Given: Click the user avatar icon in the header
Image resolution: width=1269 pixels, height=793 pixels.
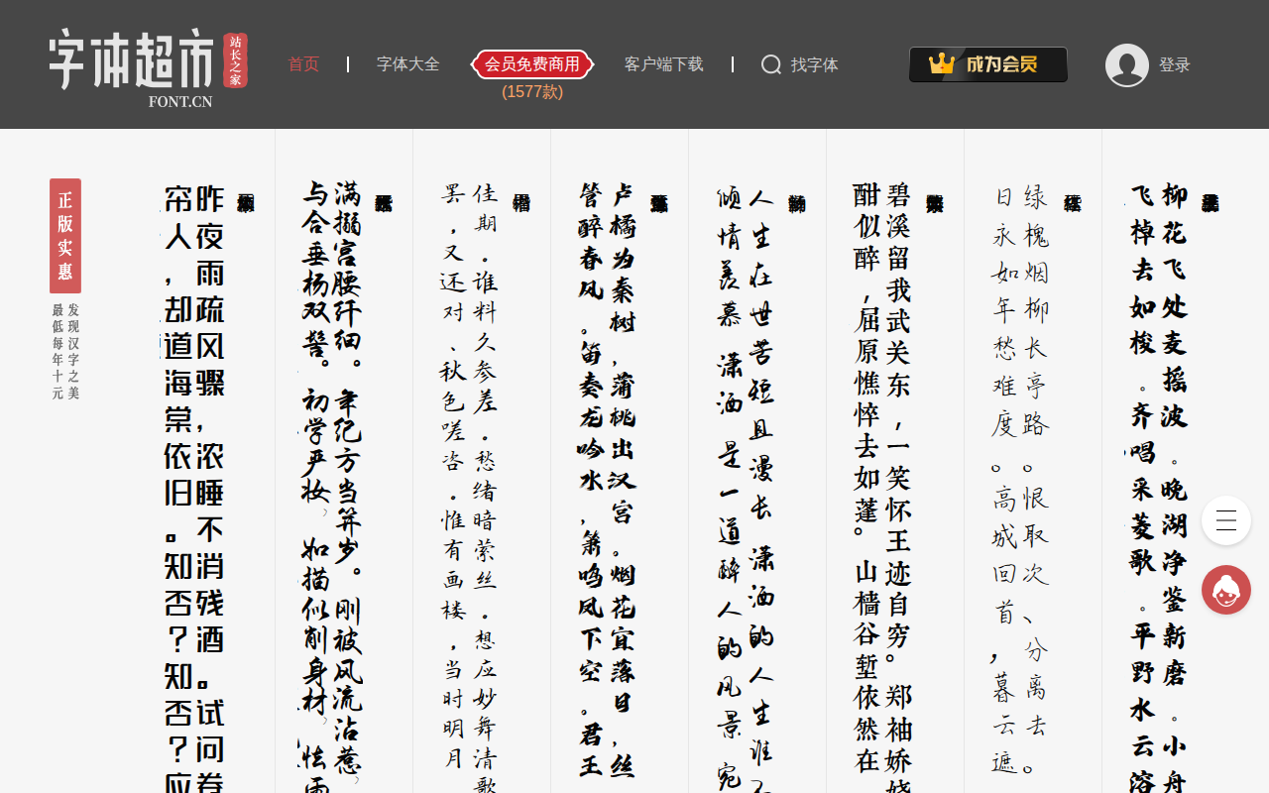Looking at the screenshot, I should tap(1127, 65).
